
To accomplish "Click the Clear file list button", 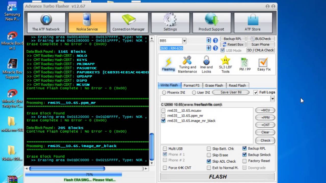I will click(x=265, y=132).
